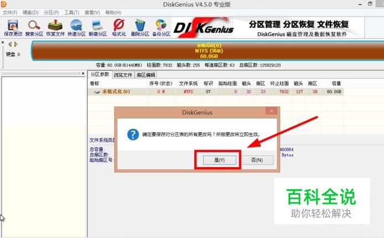The image size is (384, 238).
Task: Confirm saving with the 是(Y) button
Action: click(x=219, y=160)
